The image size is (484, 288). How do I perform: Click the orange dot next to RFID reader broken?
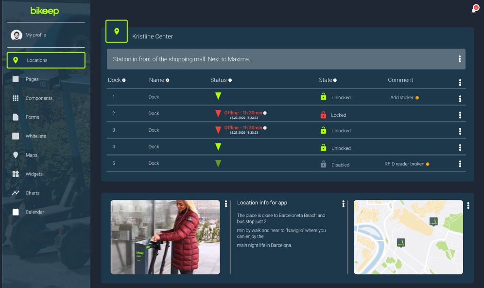[x=428, y=164]
